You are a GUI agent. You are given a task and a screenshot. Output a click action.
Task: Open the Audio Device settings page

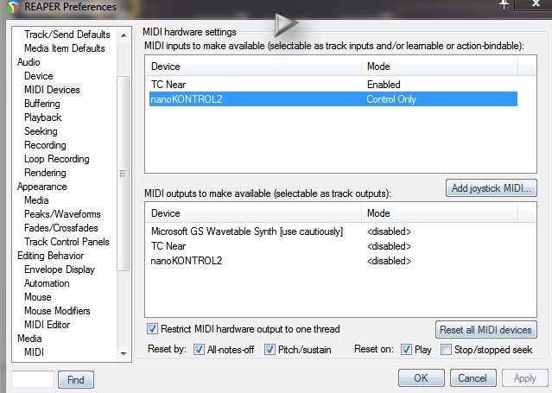pos(38,76)
